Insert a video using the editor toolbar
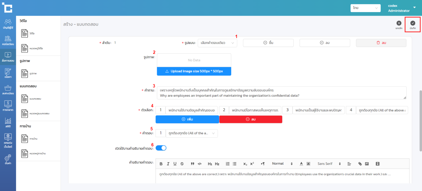422x191 pixels. (377, 164)
